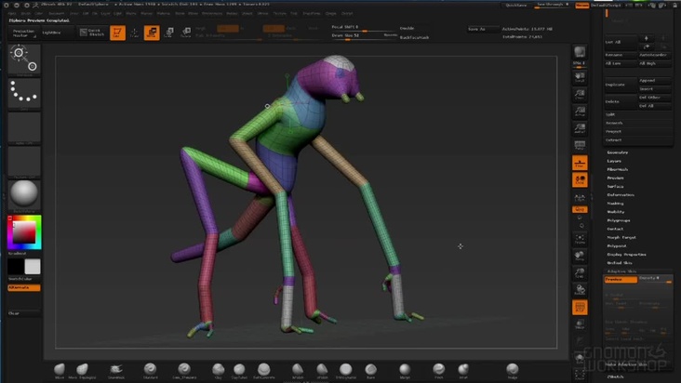The width and height of the screenshot is (681, 383).
Task: Open the Dots stroke type selector
Action: [24, 93]
